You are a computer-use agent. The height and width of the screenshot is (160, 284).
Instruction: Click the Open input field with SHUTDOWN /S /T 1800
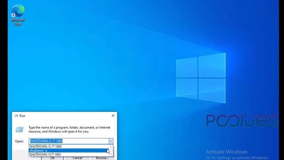click(69, 141)
